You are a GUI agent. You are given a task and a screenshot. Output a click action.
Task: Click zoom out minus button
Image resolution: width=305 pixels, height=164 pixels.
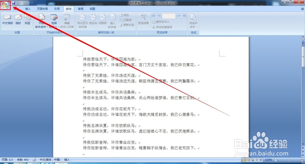(276, 160)
